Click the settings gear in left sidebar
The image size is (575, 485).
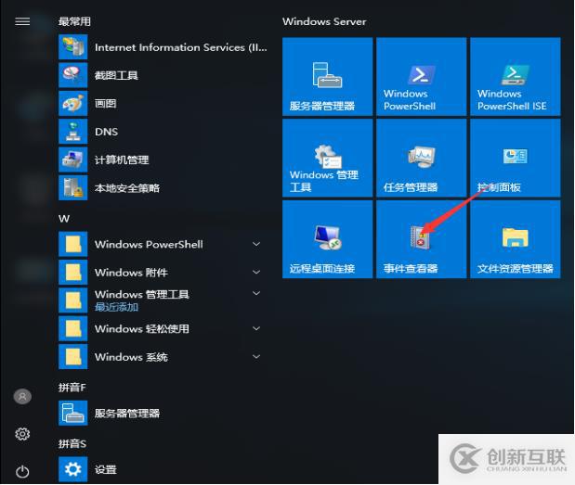click(22, 434)
